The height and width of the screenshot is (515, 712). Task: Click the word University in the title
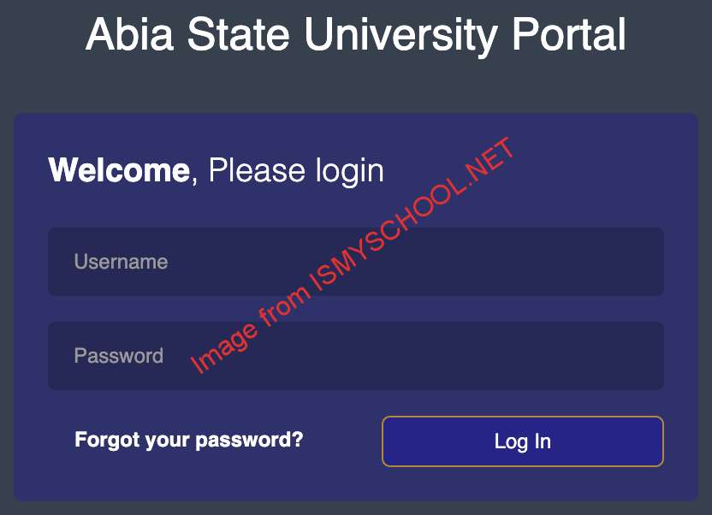pyautogui.click(x=401, y=36)
